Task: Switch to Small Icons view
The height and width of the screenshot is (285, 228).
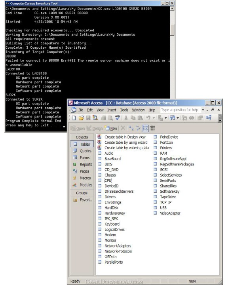Action: point(139,128)
